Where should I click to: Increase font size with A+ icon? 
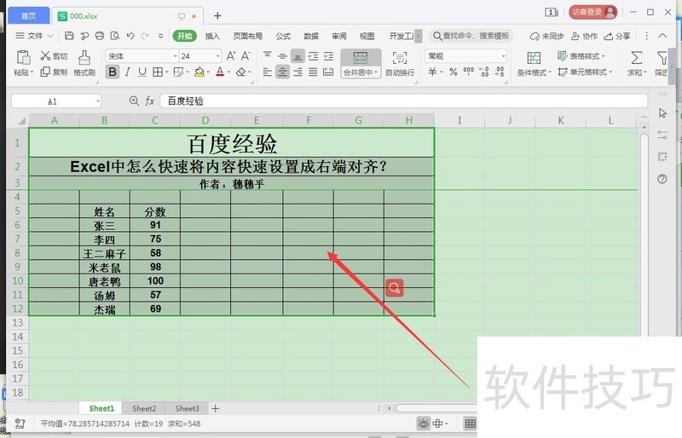tap(231, 55)
